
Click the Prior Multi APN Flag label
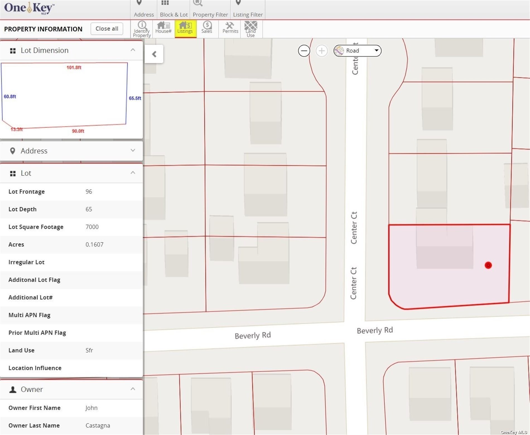click(37, 333)
